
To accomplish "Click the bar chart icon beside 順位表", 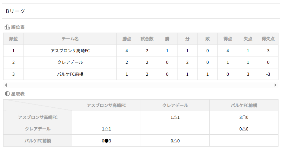I will tap(7, 27).
